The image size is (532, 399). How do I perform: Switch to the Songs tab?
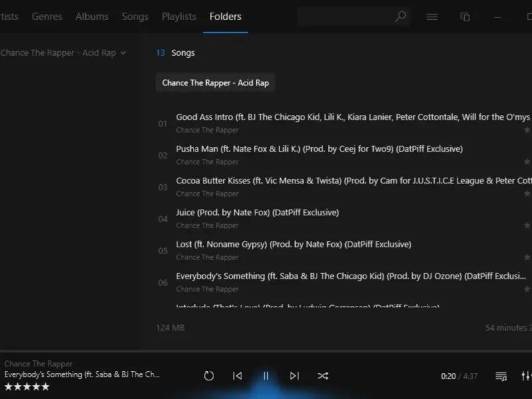point(135,17)
